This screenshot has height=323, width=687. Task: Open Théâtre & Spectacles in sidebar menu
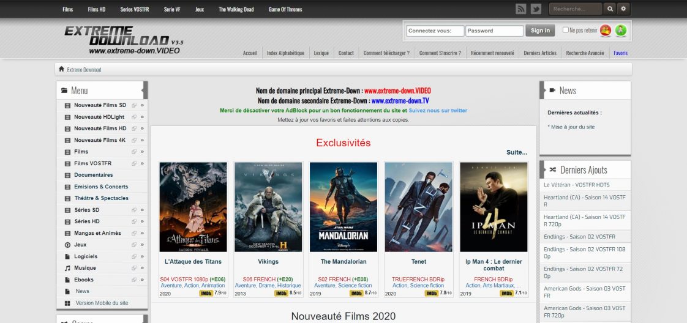[101, 198]
